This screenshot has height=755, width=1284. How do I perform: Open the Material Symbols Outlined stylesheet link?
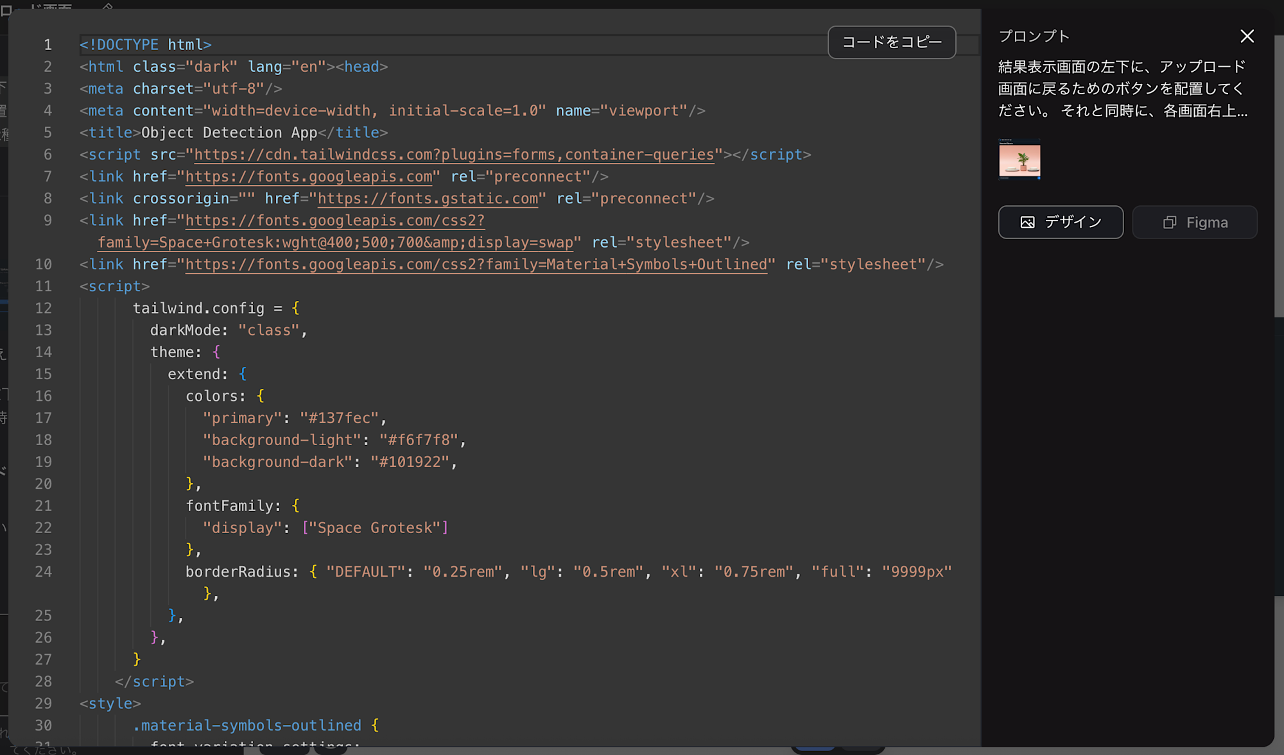[x=476, y=264]
